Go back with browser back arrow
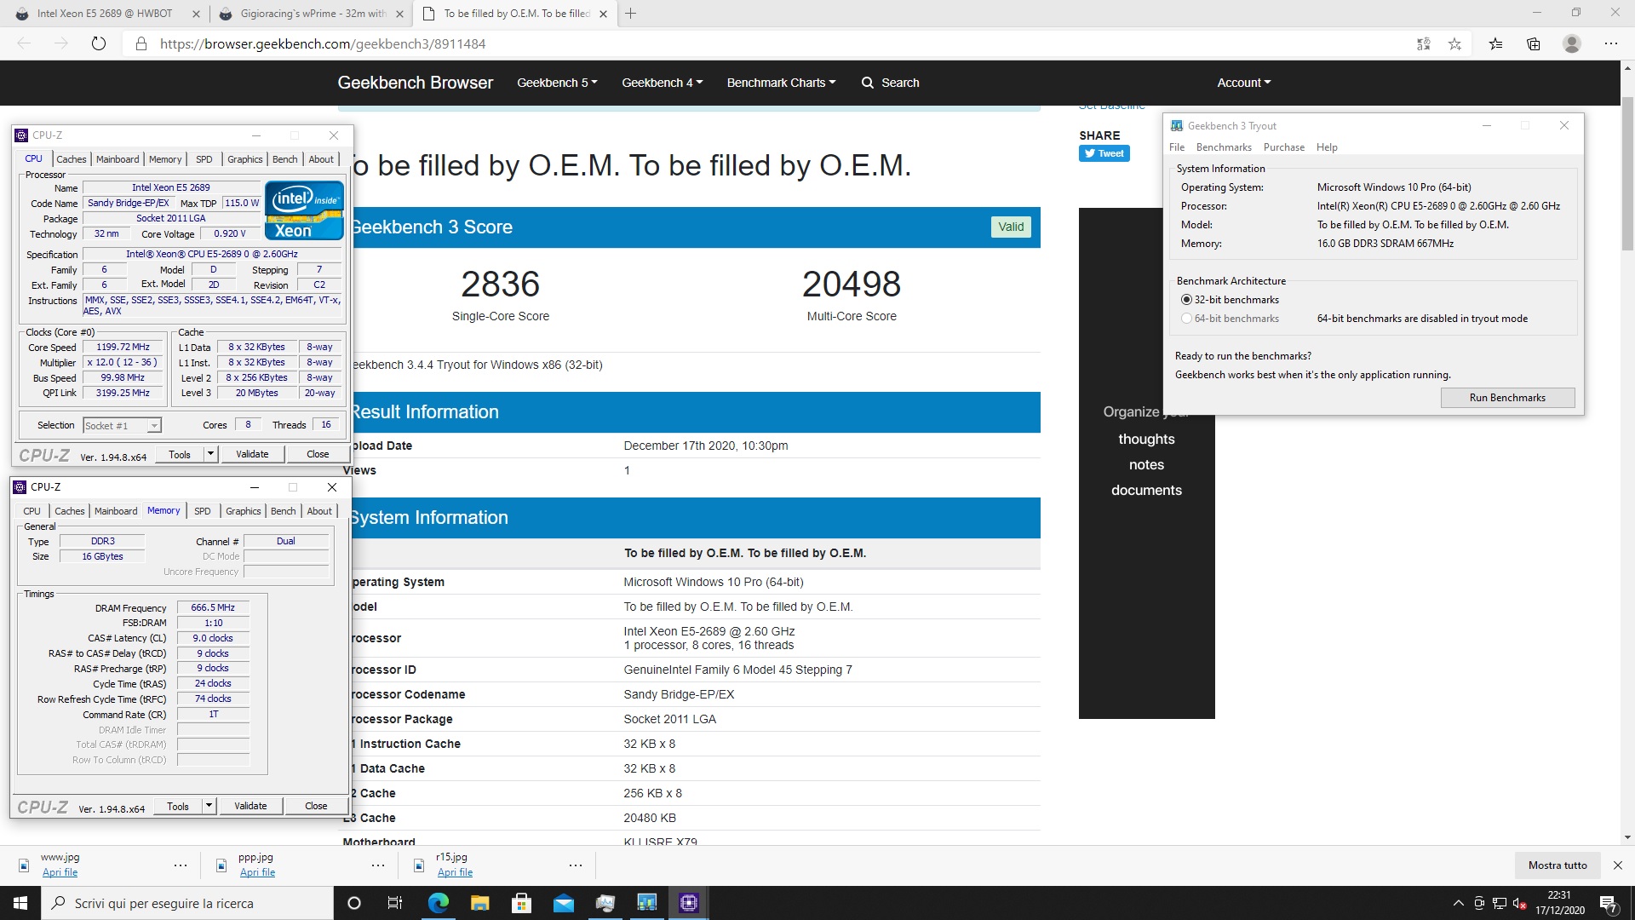 click(x=25, y=43)
